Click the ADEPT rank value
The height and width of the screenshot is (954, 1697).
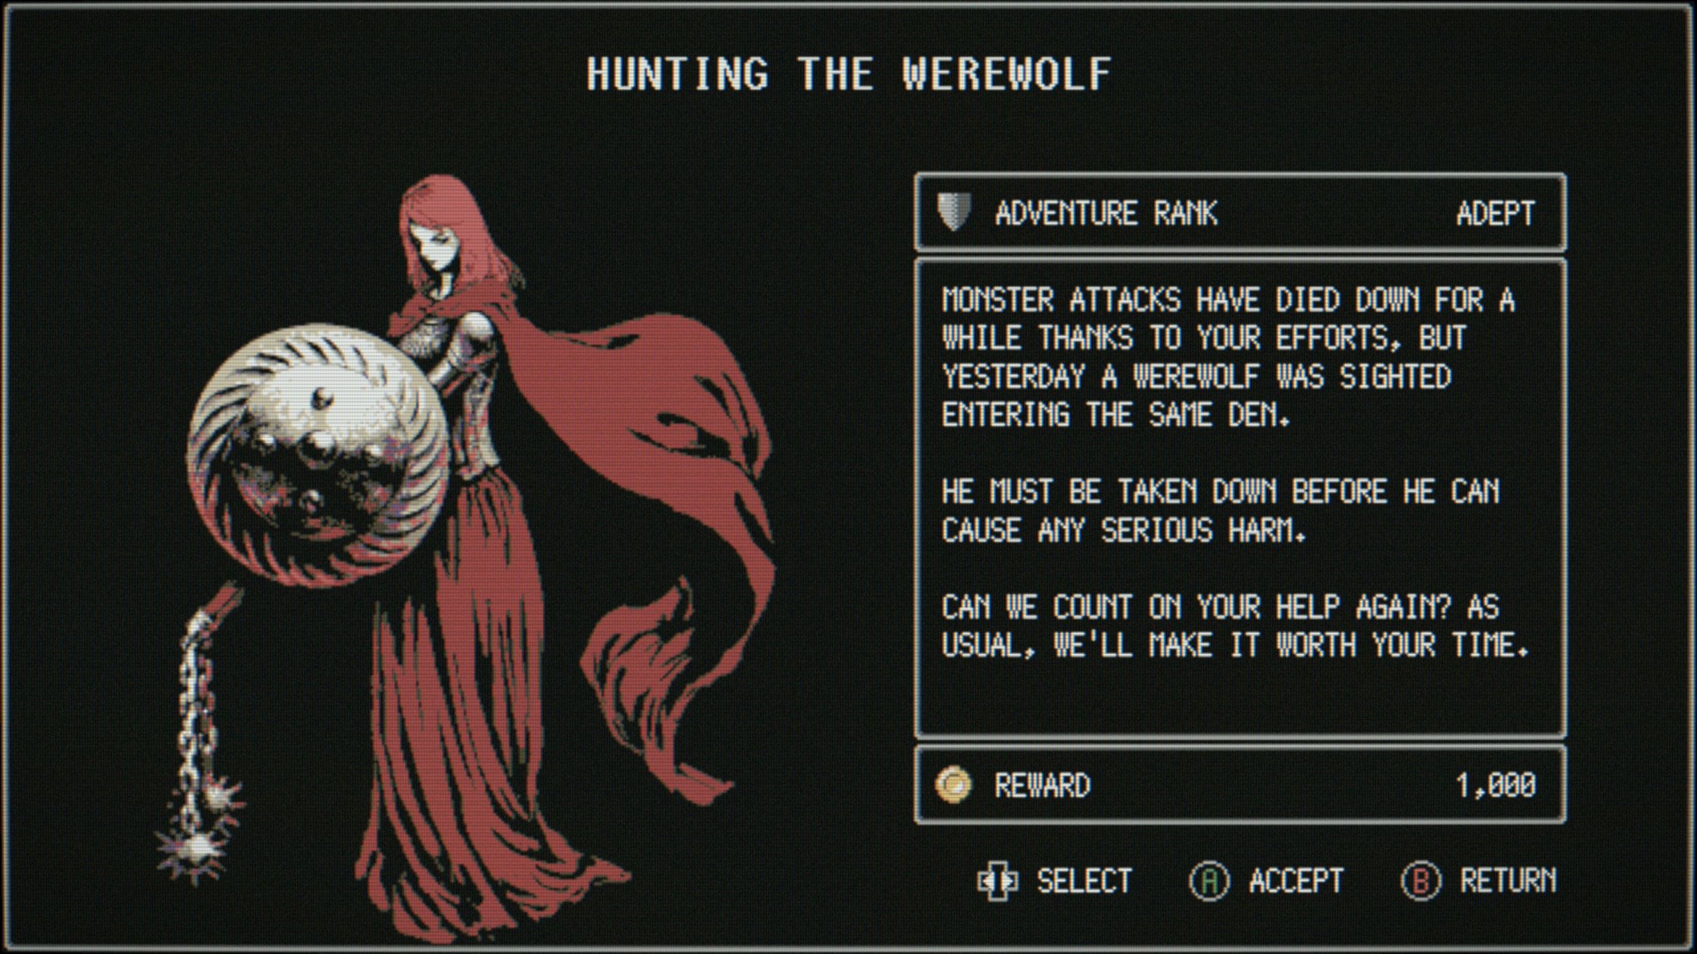click(1495, 213)
